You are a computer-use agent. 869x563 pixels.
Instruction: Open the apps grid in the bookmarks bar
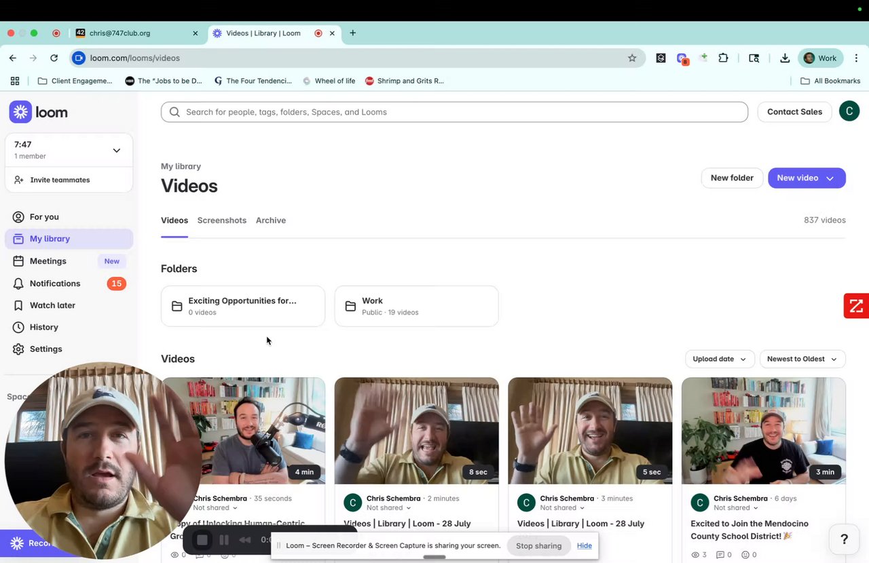click(15, 81)
